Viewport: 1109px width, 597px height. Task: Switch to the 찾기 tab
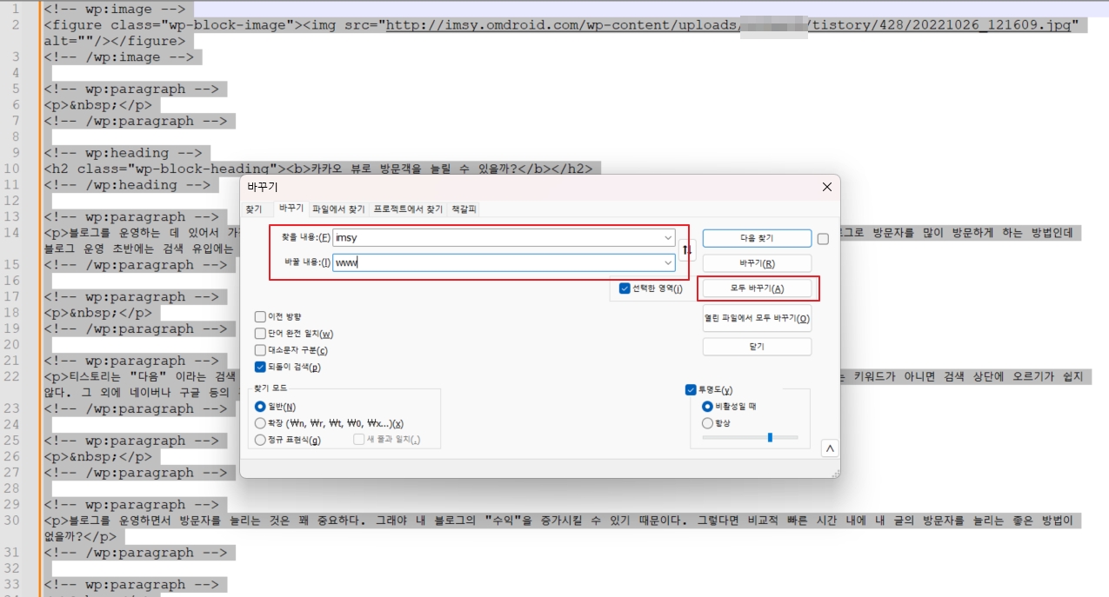point(253,209)
